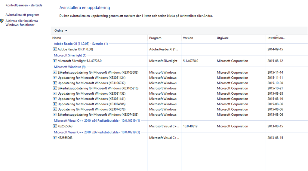Sort by the Utgivare column header
Screen dimensions: 308x171
[223, 38]
